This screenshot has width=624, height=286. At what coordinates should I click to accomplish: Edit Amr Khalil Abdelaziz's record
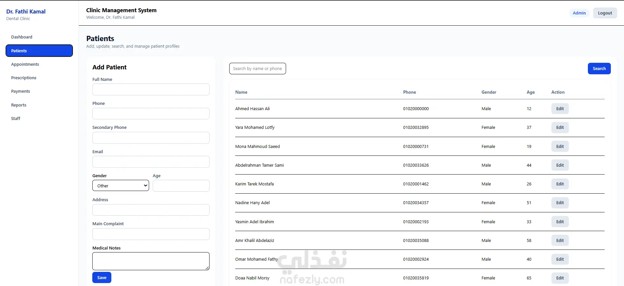(x=560, y=241)
